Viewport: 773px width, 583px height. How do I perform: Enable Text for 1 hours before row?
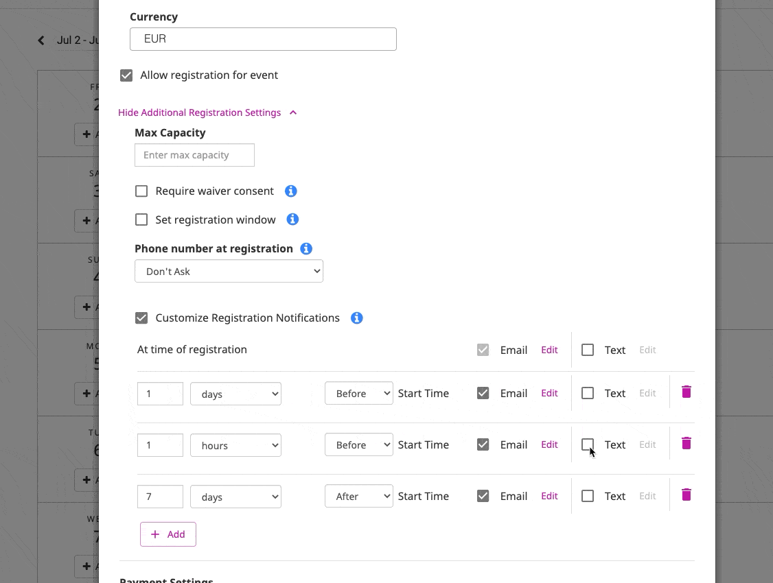click(588, 444)
